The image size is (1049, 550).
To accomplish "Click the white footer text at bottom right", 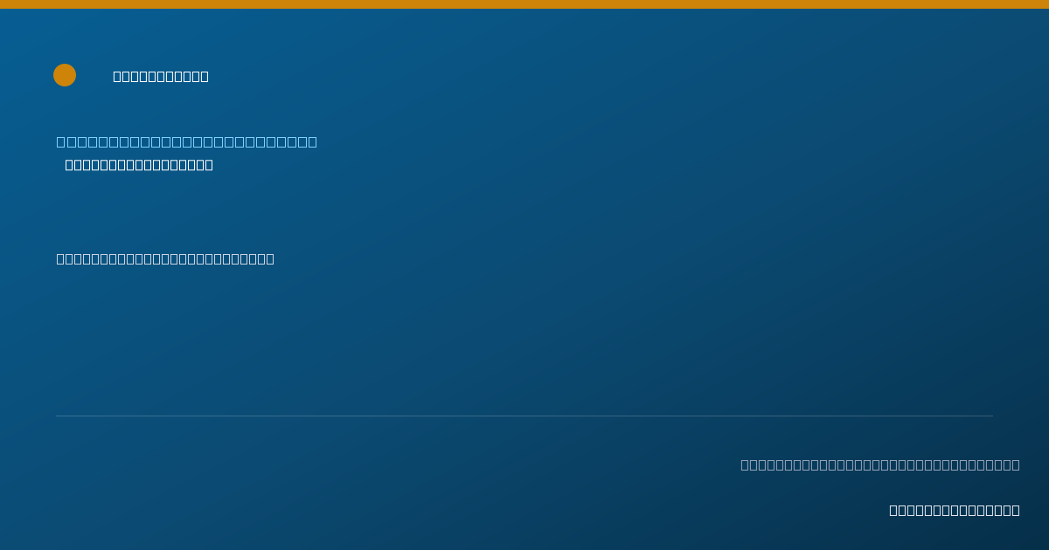I will [x=955, y=510].
